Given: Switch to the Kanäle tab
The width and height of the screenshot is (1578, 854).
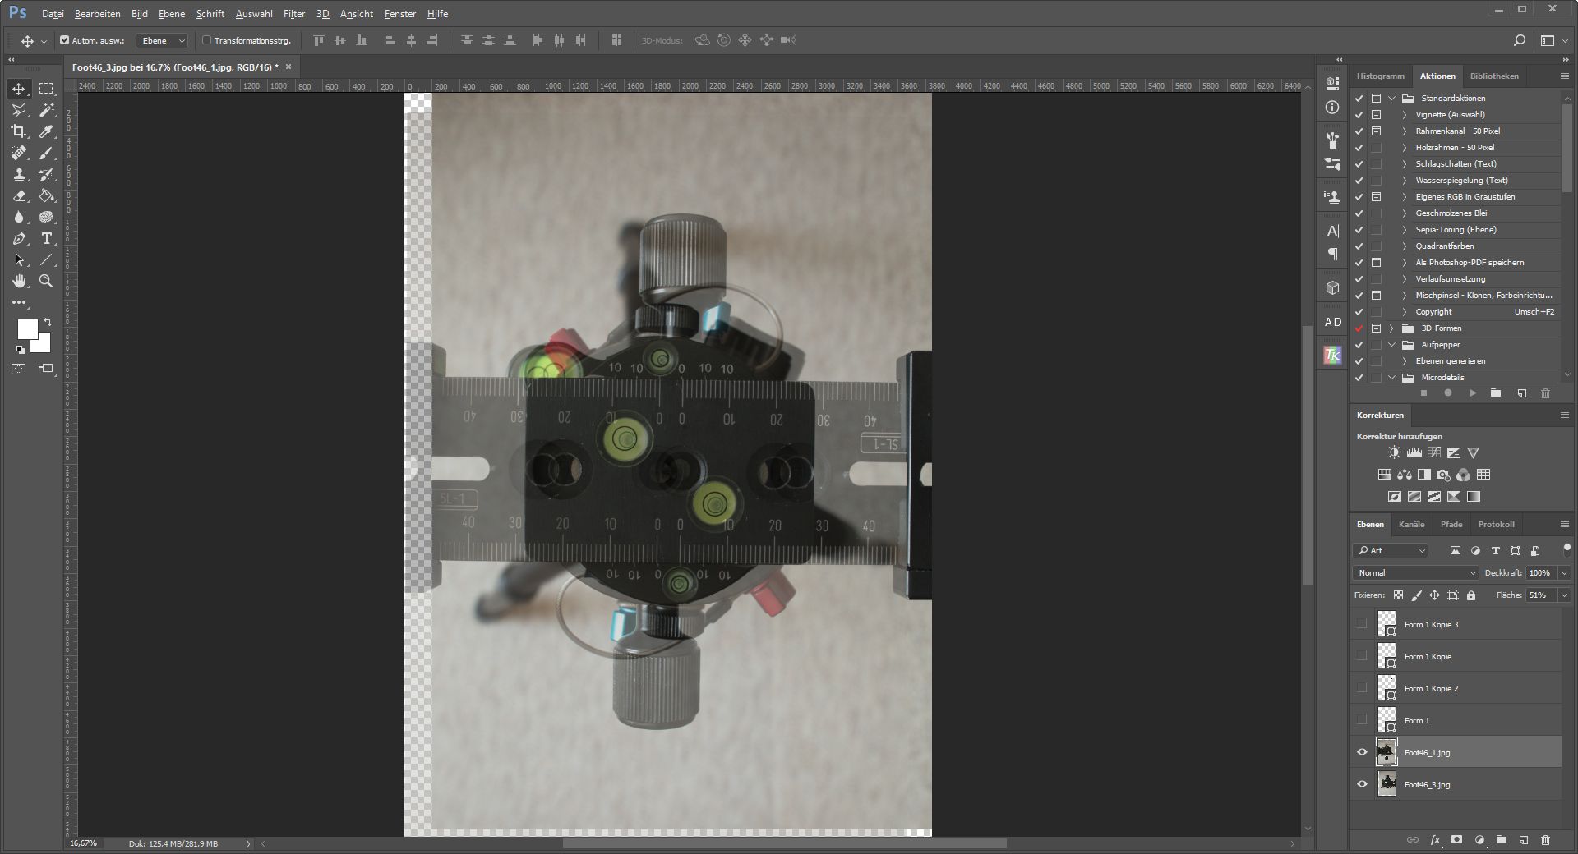Looking at the screenshot, I should pyautogui.click(x=1411, y=525).
